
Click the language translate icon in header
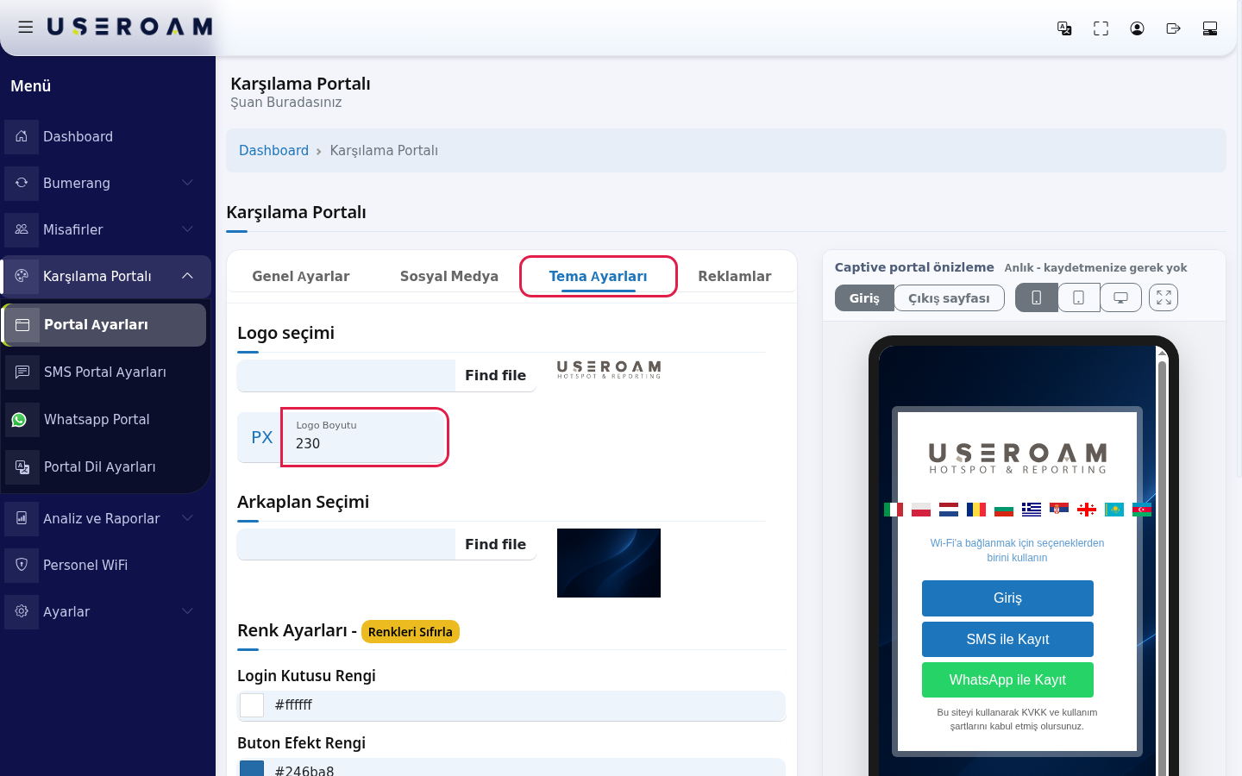click(1064, 28)
